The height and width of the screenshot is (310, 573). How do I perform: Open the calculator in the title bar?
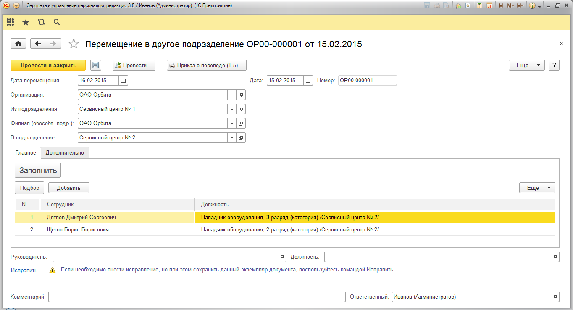[479, 6]
